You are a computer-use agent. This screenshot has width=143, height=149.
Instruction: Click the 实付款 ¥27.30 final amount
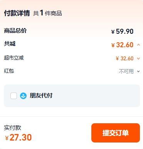19,137
